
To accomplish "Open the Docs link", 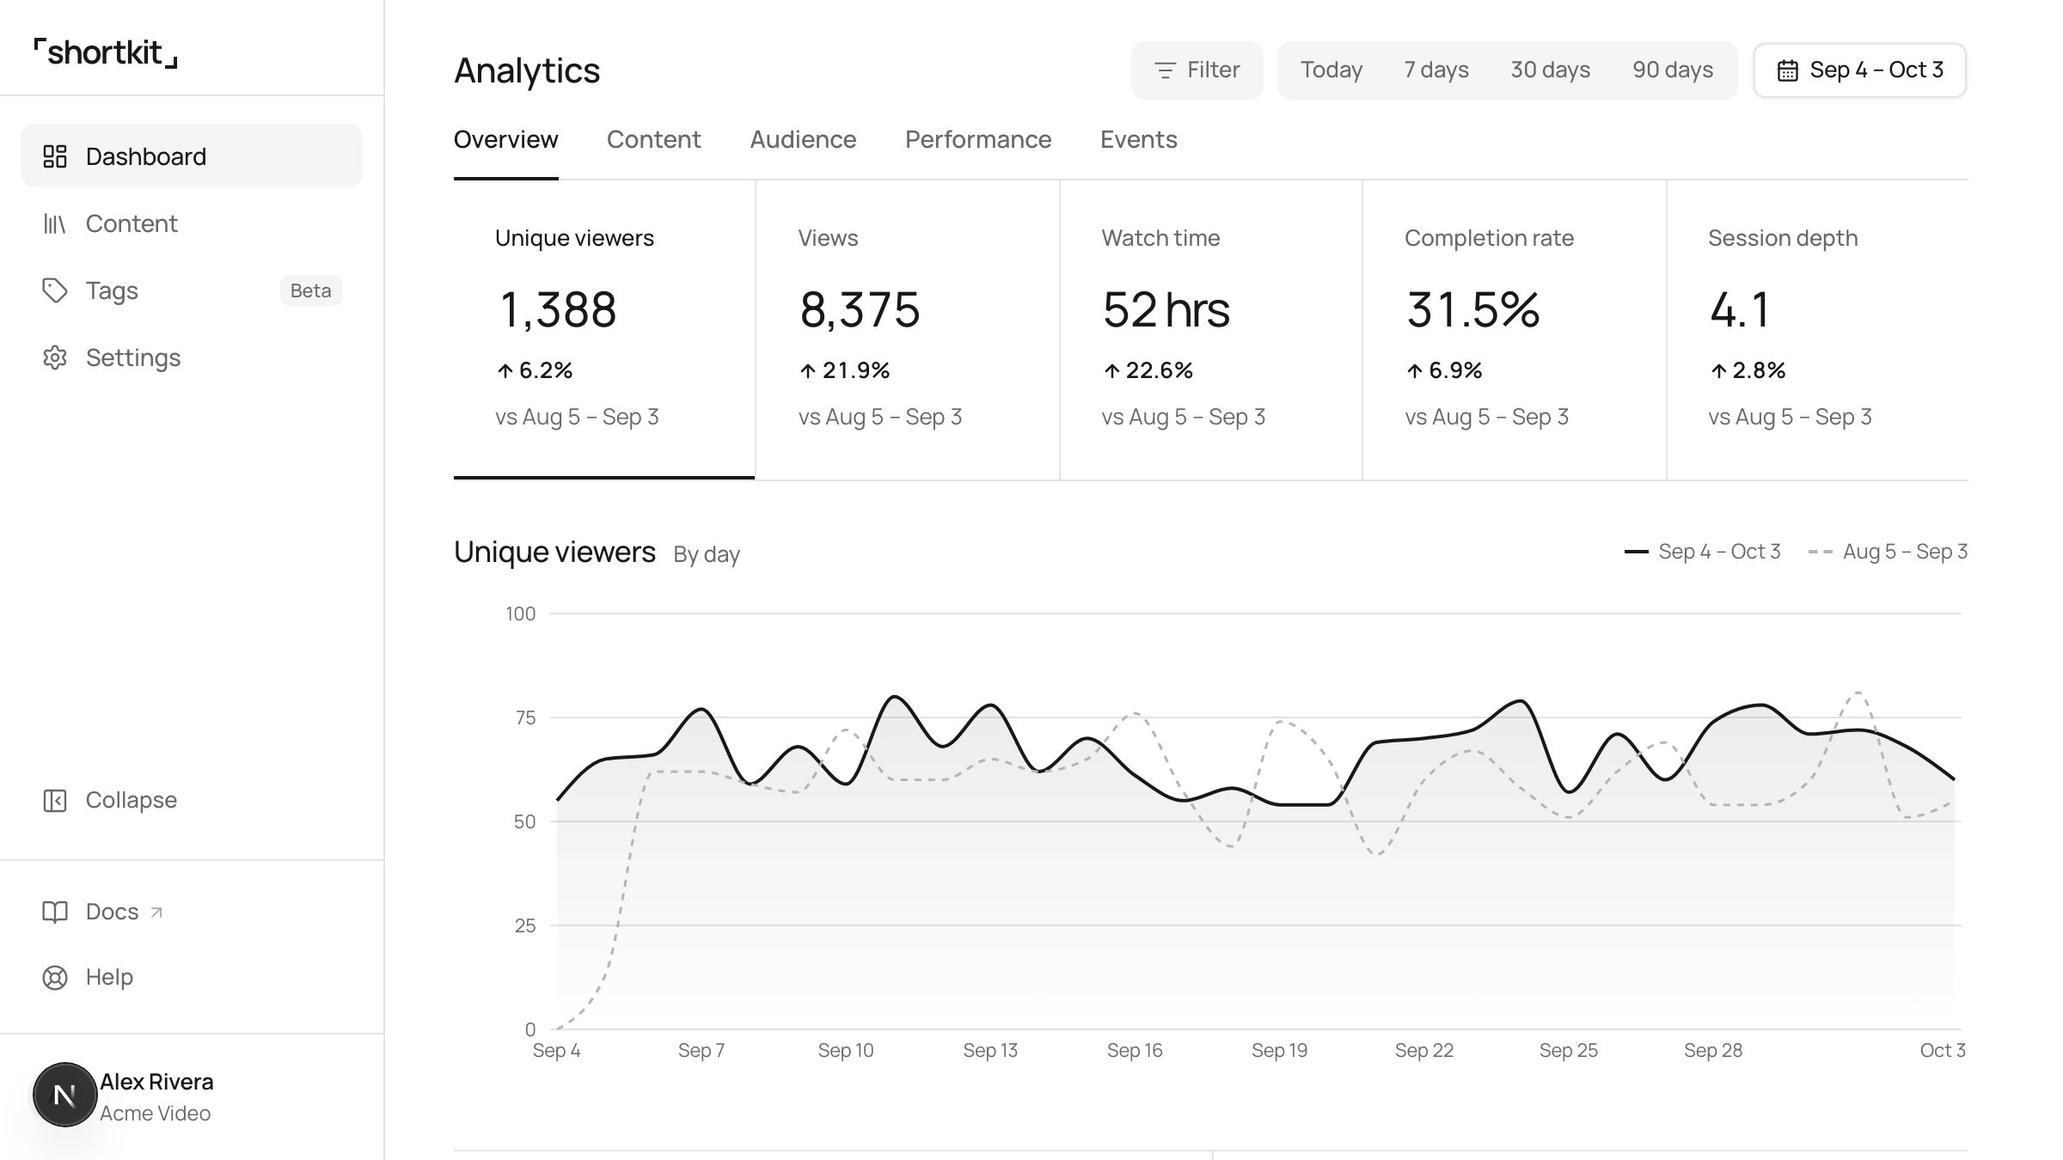I will coord(192,912).
